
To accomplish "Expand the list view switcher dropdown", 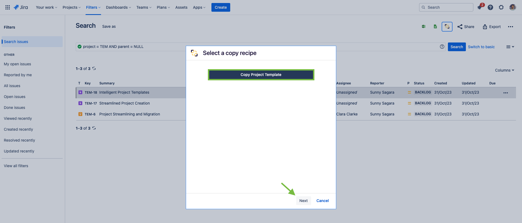I will pyautogui.click(x=510, y=47).
